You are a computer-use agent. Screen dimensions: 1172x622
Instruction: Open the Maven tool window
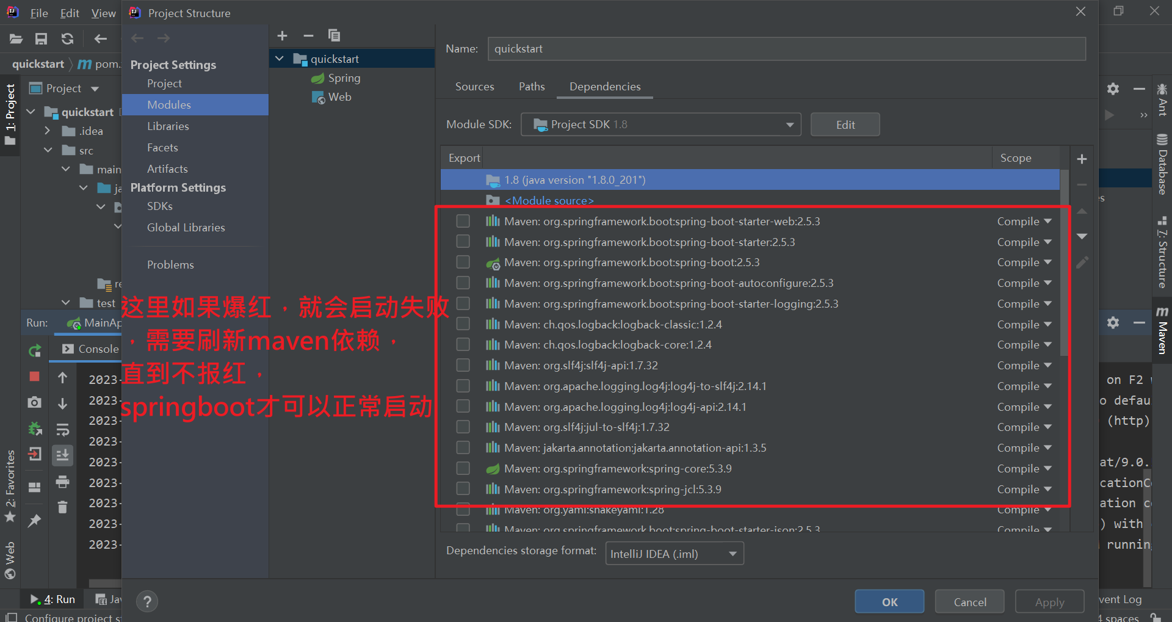(1163, 333)
